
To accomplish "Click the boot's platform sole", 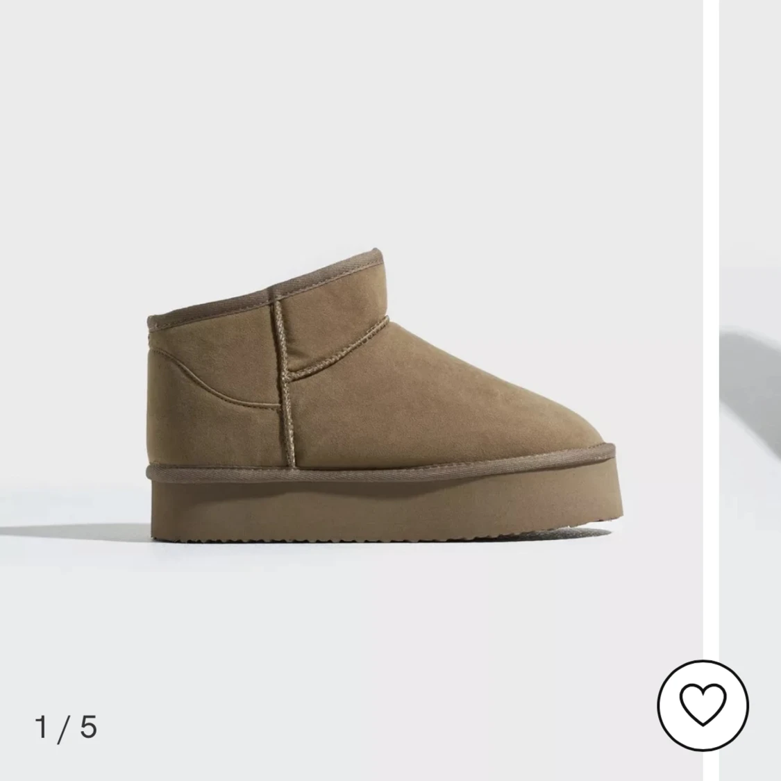I will pyautogui.click(x=386, y=508).
